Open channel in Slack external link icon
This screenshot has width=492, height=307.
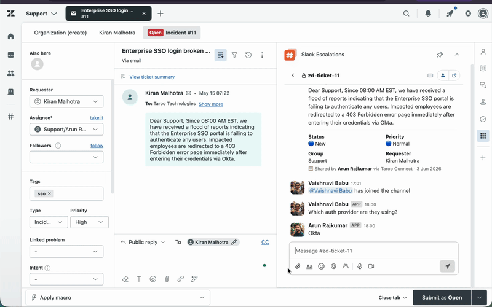click(x=454, y=76)
